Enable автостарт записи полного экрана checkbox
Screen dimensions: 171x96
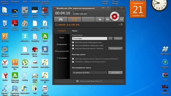[73, 59]
